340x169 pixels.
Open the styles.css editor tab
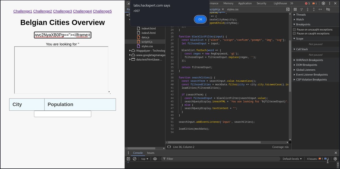(x=233, y=9)
